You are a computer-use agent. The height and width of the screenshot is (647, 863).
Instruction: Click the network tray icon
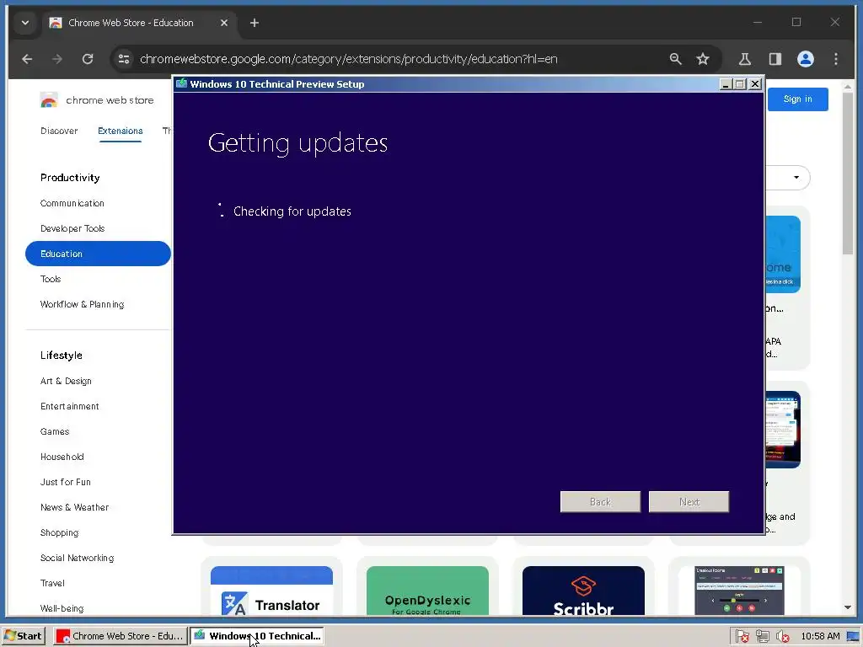[x=762, y=636]
